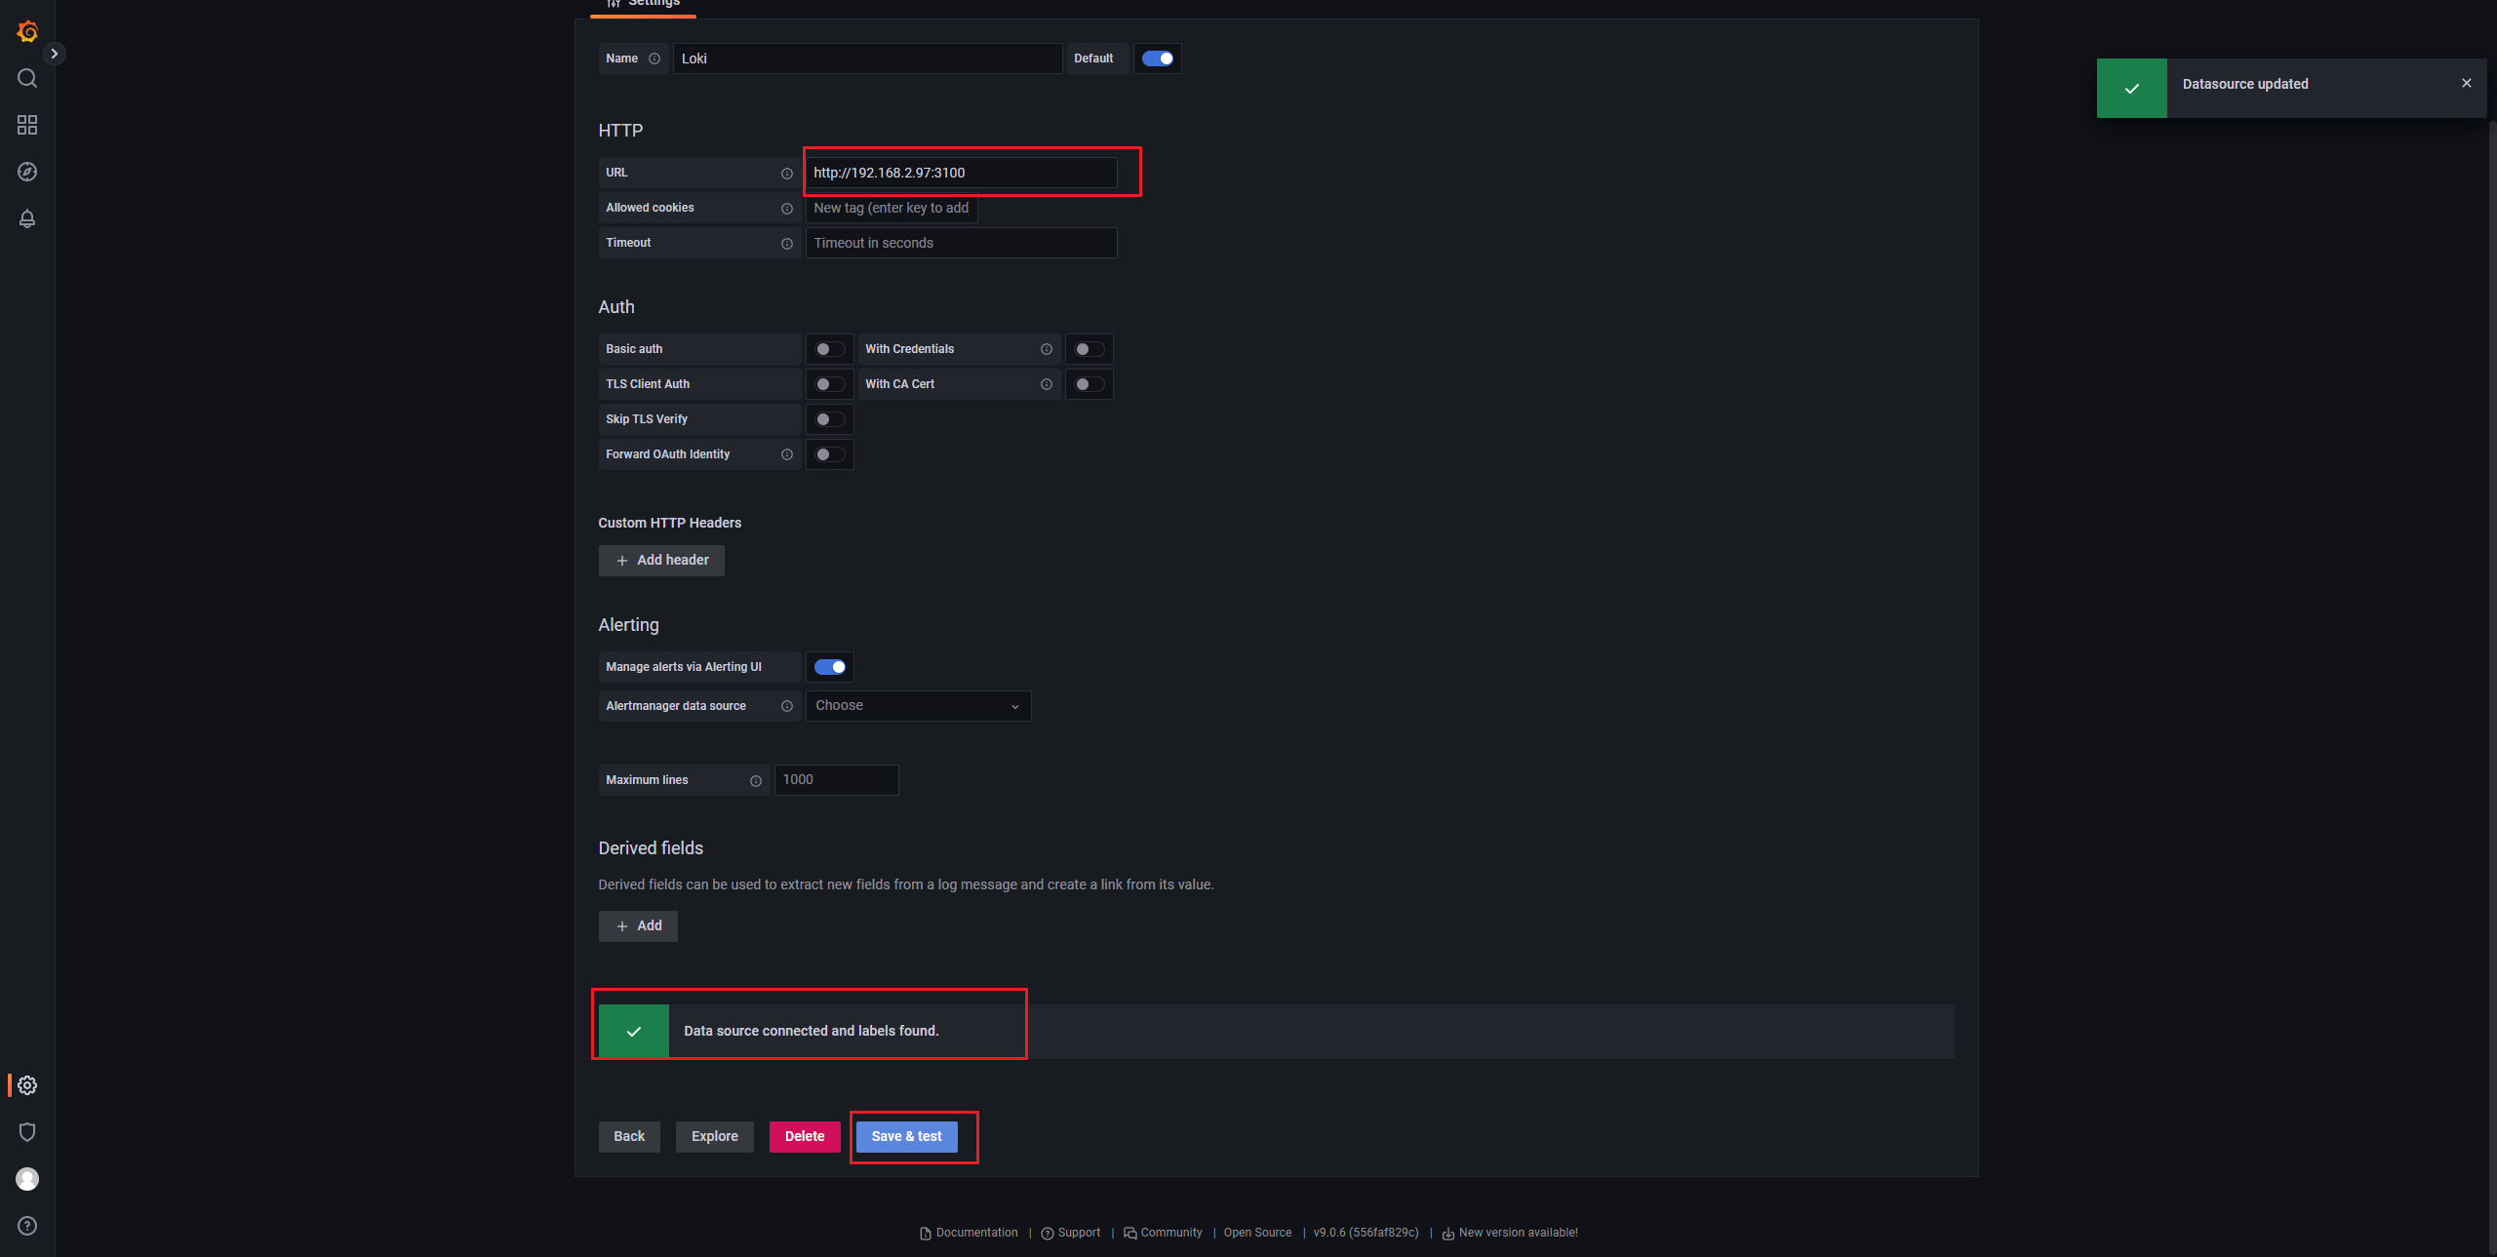
Task: Open the Alertmanager data source dropdown
Action: 917,706
